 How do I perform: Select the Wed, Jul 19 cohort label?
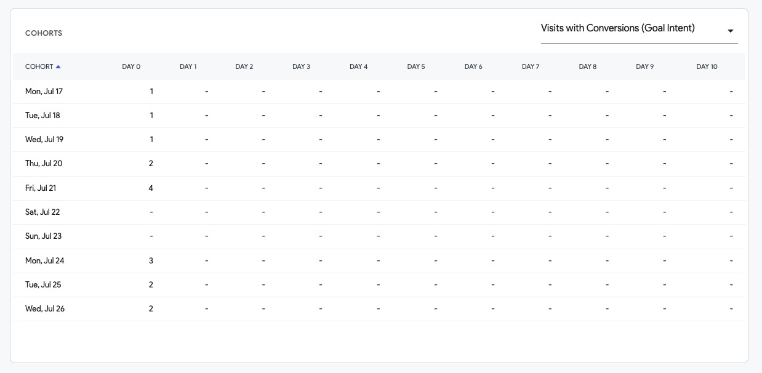coord(44,140)
